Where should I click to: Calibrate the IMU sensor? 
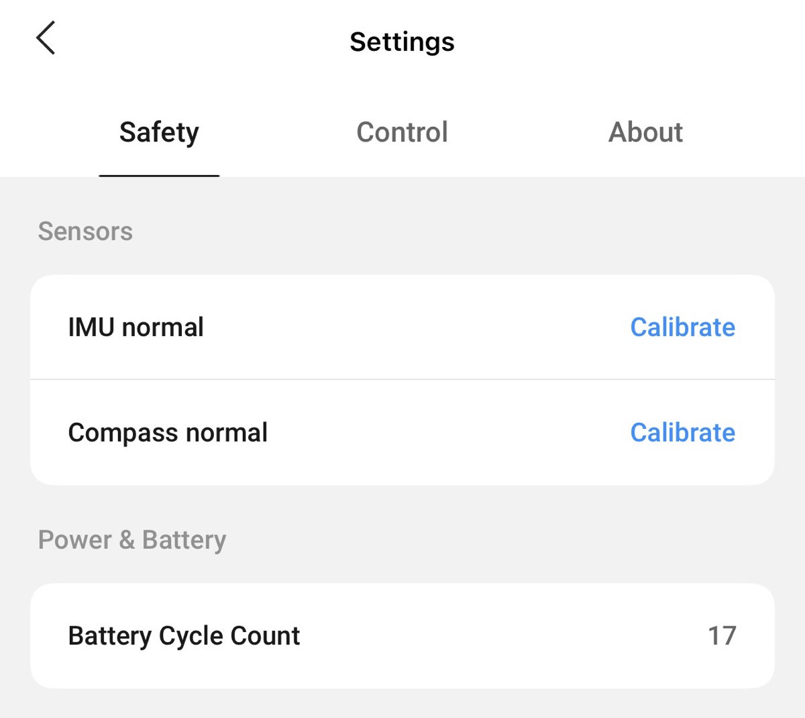[x=682, y=327]
